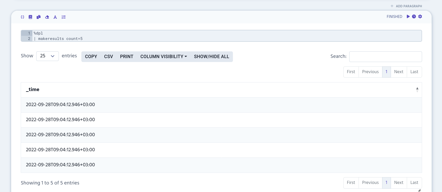
Task: Open paragraph settings gear icon
Action: pyautogui.click(x=420, y=17)
